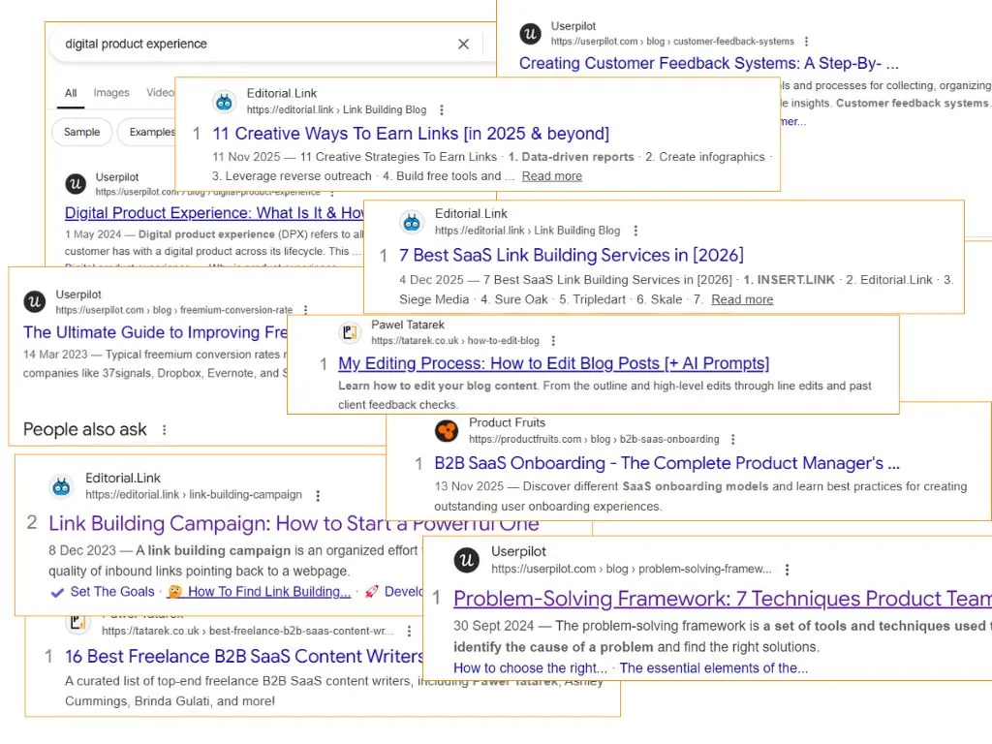This screenshot has height=744, width=992.
Task: Open 11 Creative Ways To Earn Links link
Action: click(411, 134)
